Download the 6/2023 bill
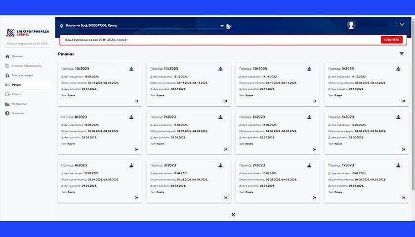Image resolution: width=415 pixels, height=237 pixels. tap(309, 117)
